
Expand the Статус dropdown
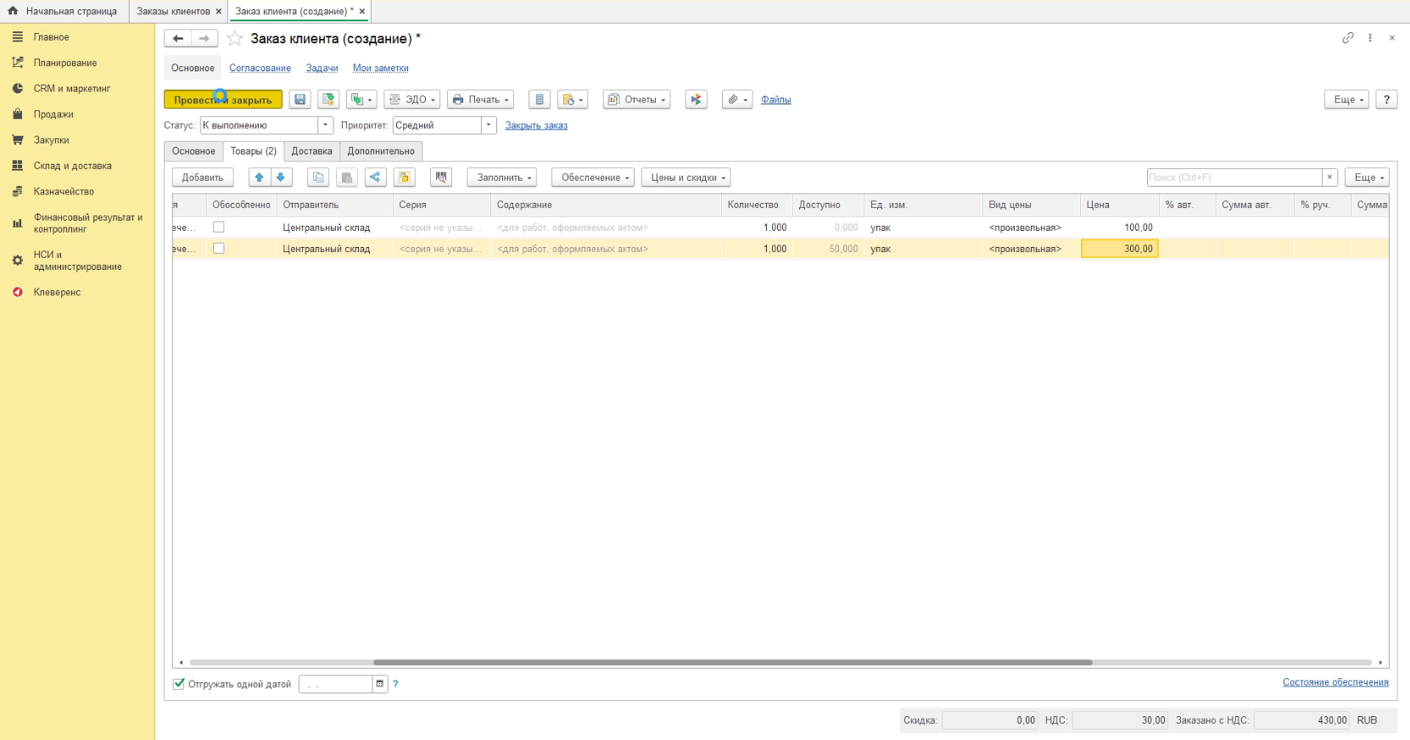pyautogui.click(x=325, y=125)
